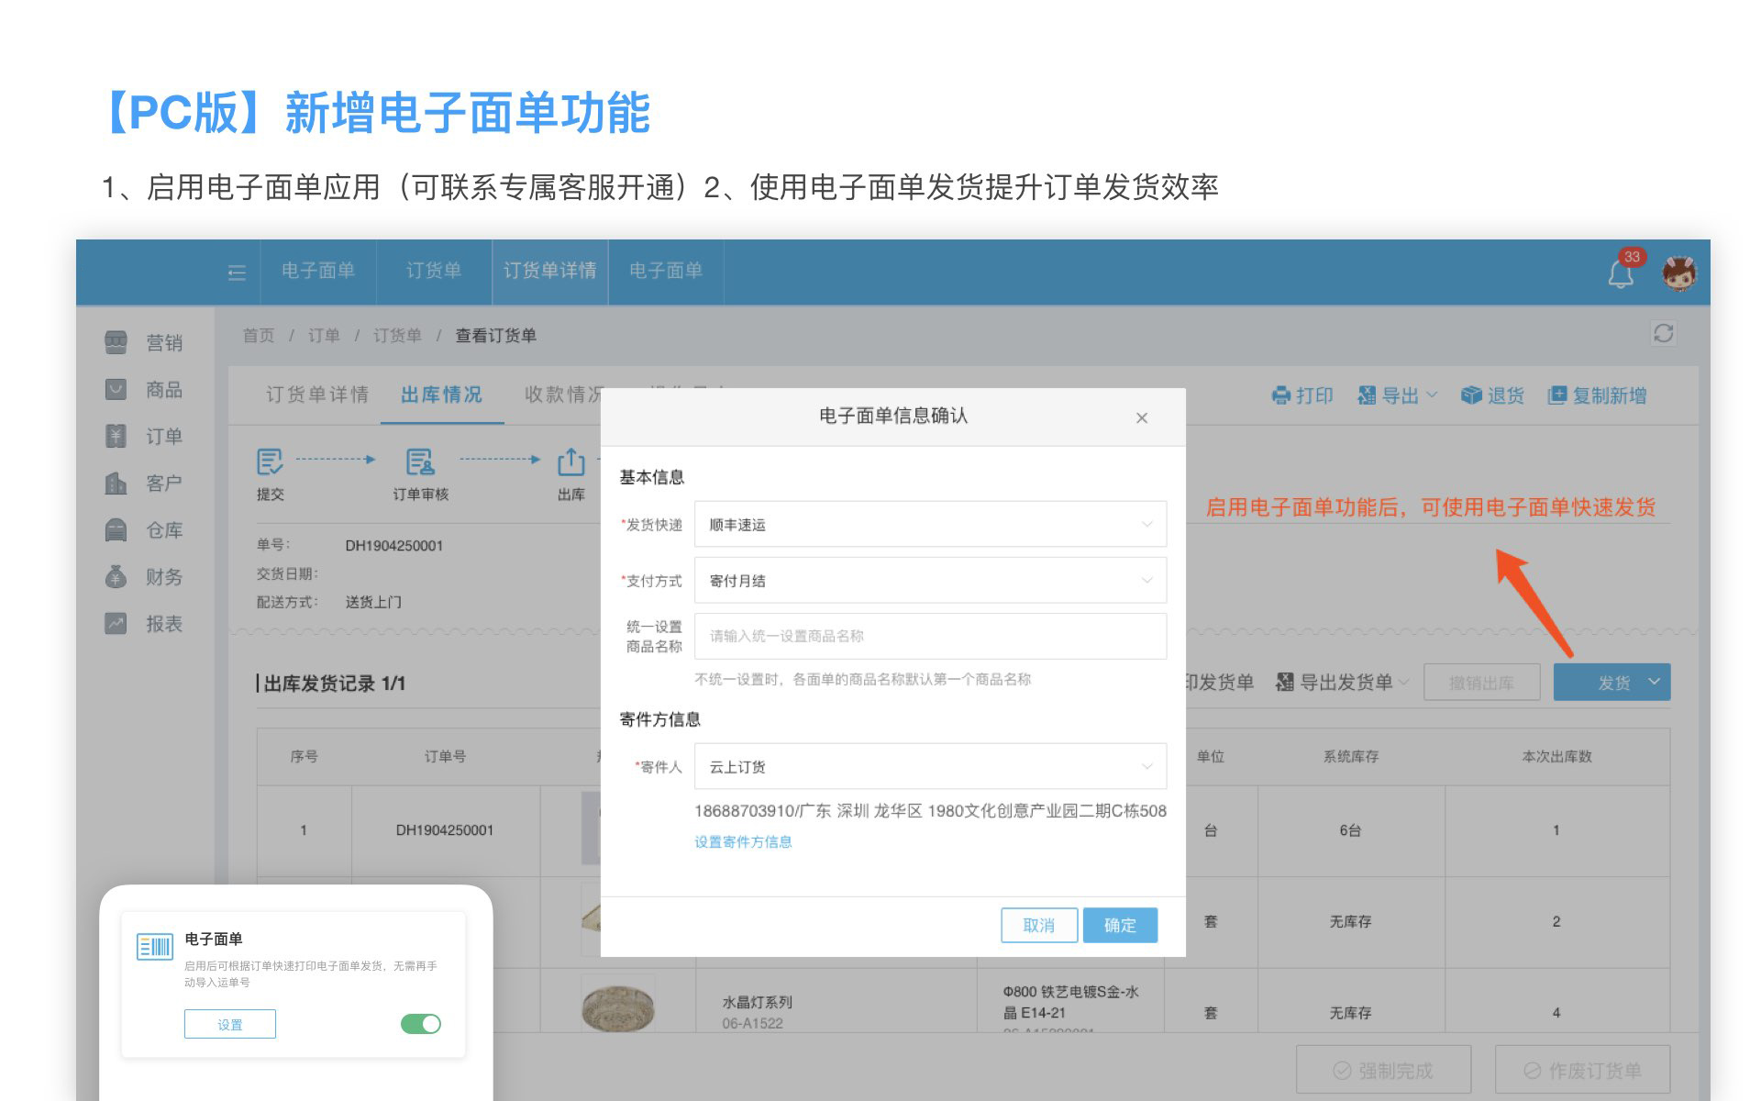Open the 发货 button dropdown arrow

click(1654, 682)
